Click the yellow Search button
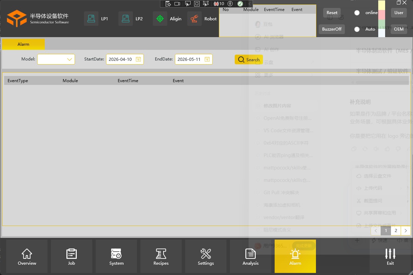The image size is (413, 275). coord(249,59)
